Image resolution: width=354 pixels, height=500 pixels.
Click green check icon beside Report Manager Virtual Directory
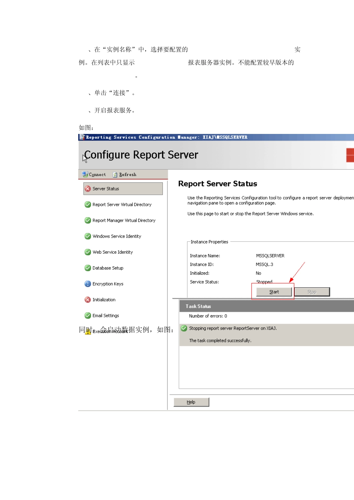pos(88,220)
